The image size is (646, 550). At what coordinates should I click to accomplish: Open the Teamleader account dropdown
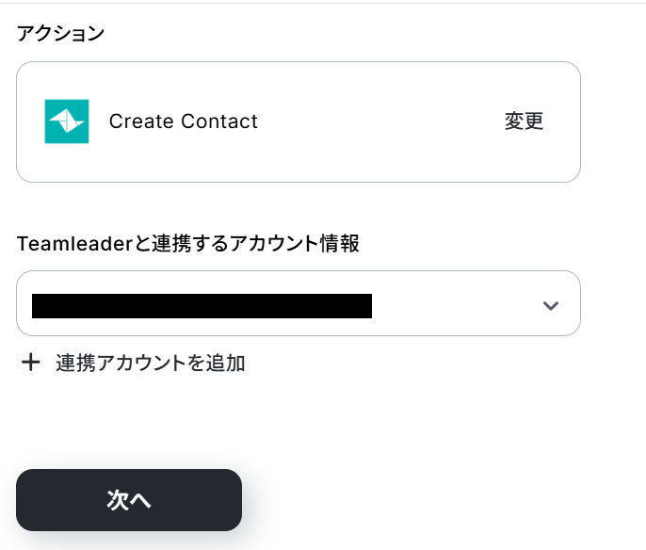click(298, 303)
